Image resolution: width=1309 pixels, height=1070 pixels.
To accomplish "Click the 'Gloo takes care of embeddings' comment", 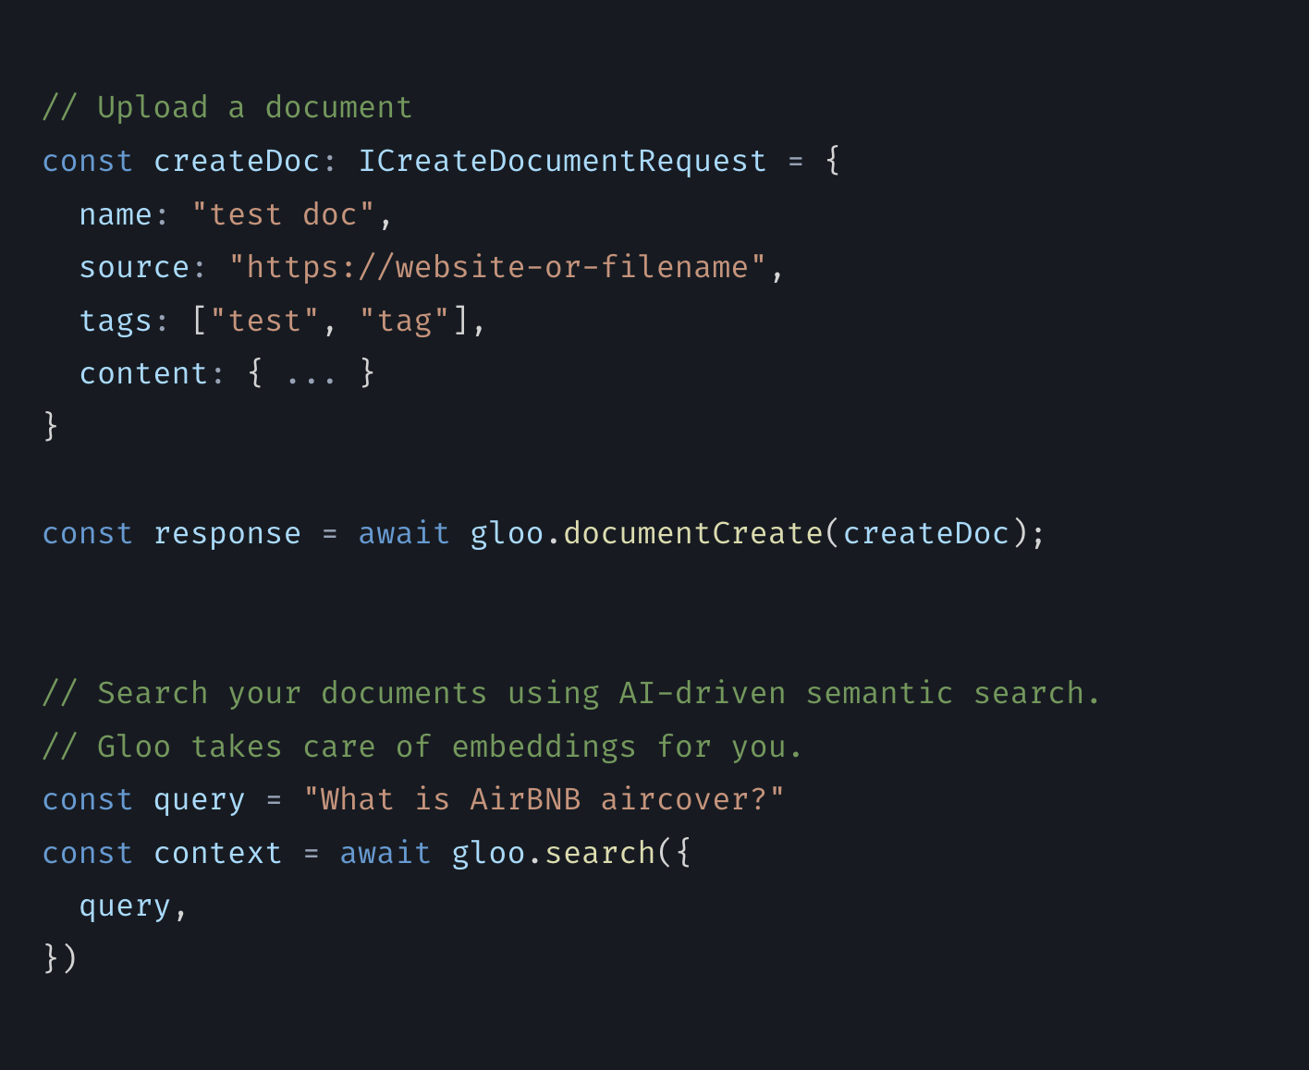I will (x=422, y=747).
